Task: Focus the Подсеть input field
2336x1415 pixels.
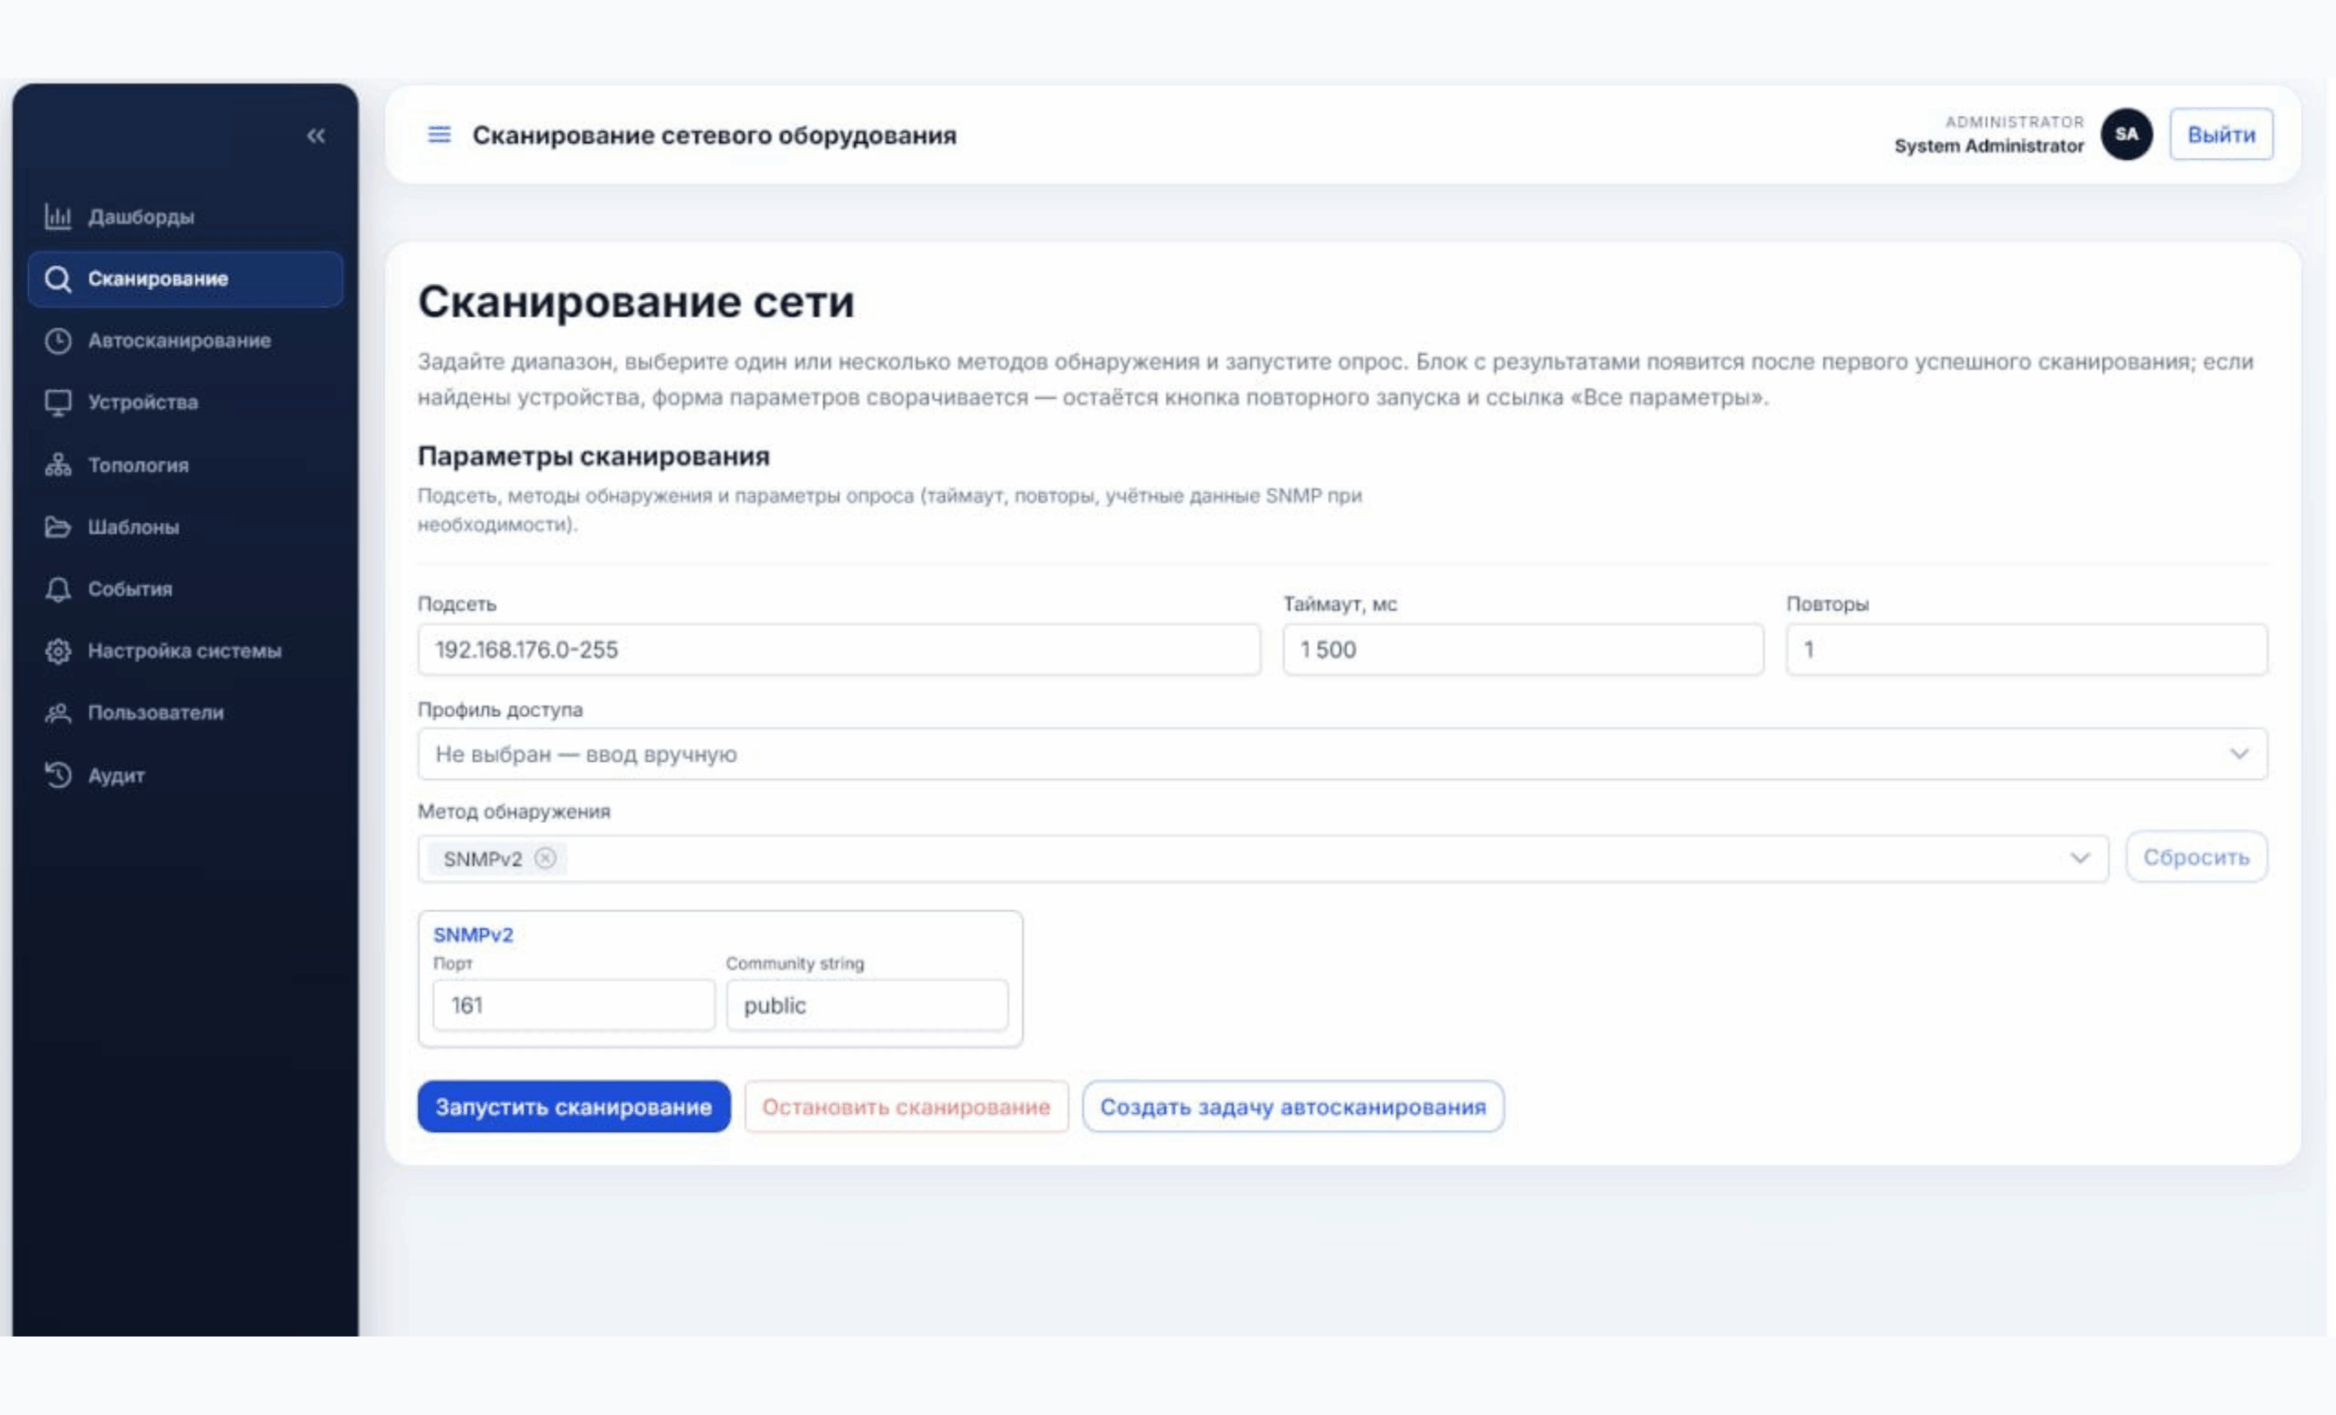Action: (x=839, y=650)
